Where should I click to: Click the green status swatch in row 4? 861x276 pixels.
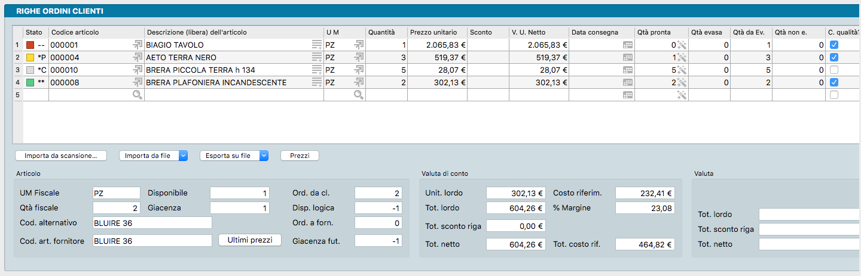pyautogui.click(x=31, y=82)
